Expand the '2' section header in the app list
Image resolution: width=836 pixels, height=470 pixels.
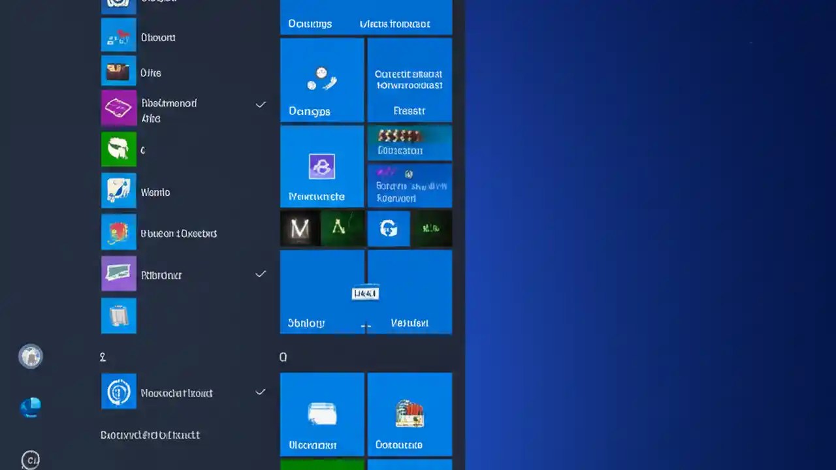[x=103, y=356]
